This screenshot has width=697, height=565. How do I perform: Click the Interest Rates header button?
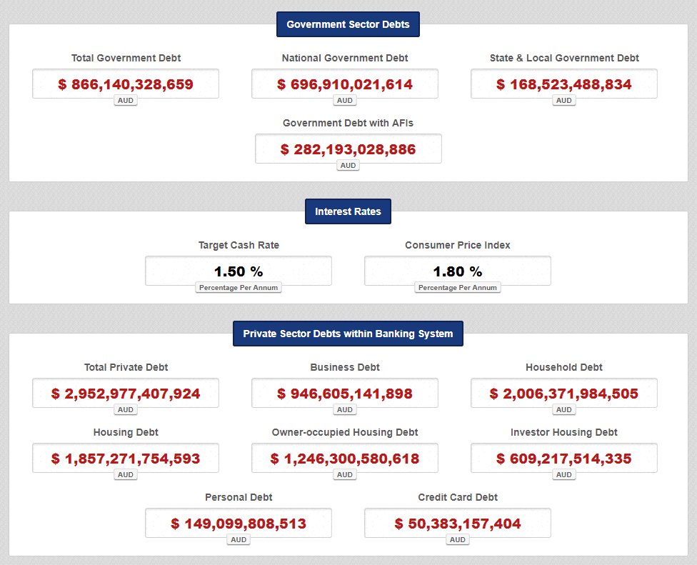348,211
